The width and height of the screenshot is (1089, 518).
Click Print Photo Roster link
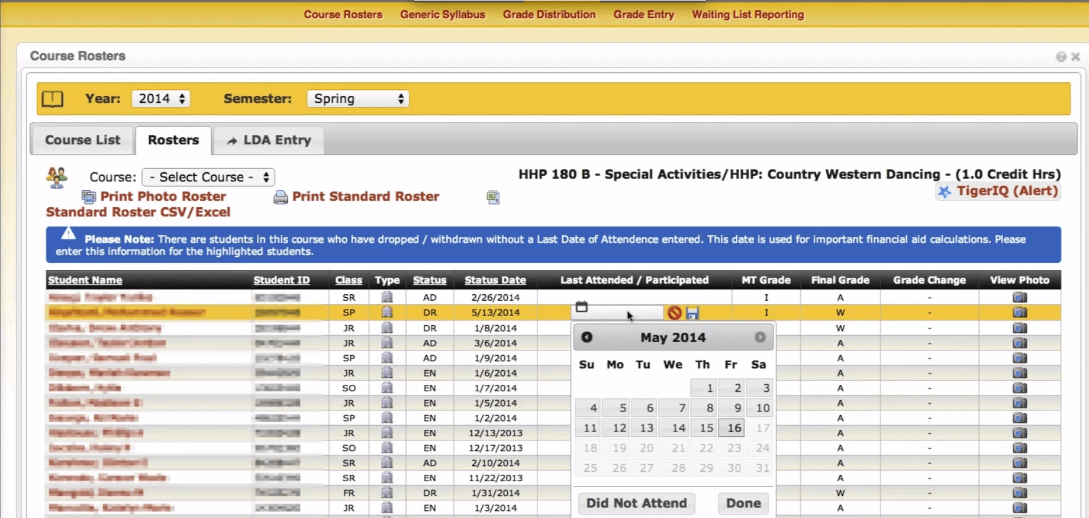pyautogui.click(x=163, y=197)
